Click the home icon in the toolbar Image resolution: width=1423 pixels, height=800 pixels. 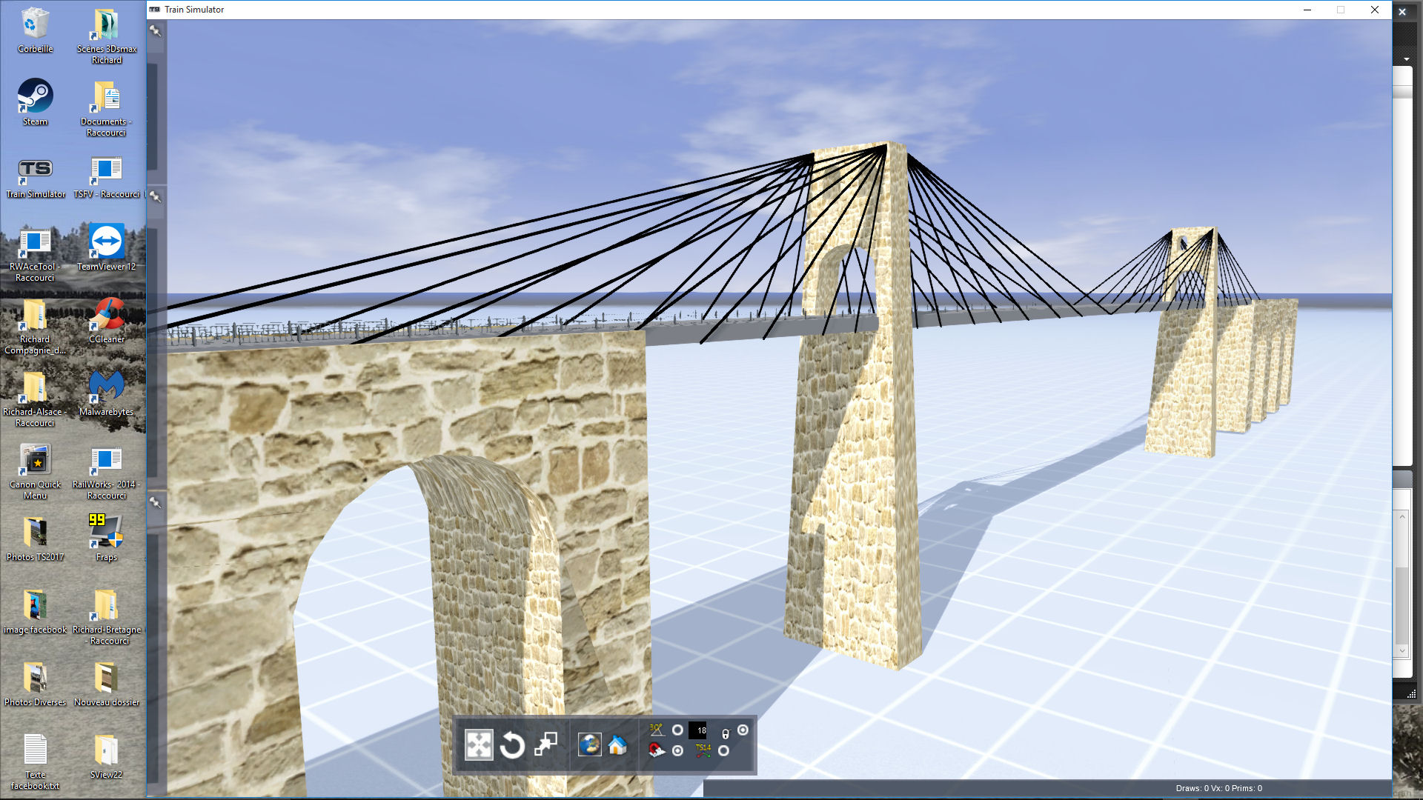(x=617, y=744)
